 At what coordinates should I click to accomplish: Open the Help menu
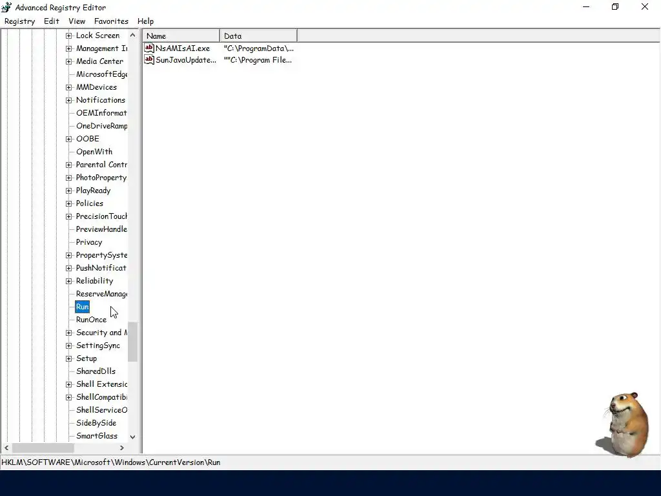(145, 21)
